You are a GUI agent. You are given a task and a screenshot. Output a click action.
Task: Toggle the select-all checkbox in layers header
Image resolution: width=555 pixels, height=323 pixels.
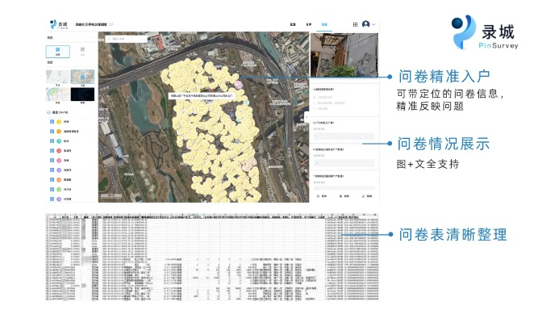(x=49, y=112)
